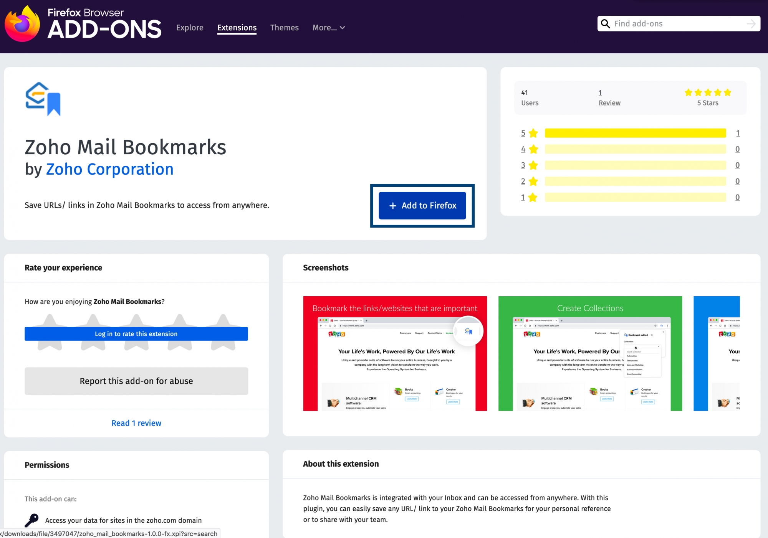Image resolution: width=768 pixels, height=538 pixels.
Task: Select the Extensions tab
Action: 237,27
